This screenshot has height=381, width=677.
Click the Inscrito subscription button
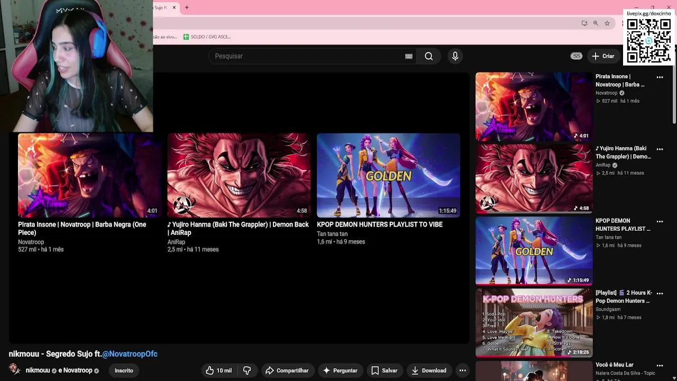(124, 370)
